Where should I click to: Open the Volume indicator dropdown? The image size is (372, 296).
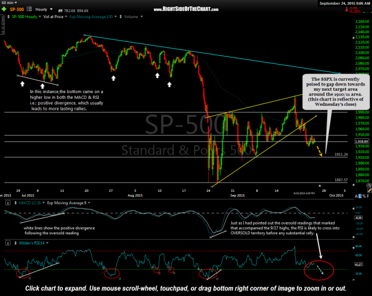(141, 17)
